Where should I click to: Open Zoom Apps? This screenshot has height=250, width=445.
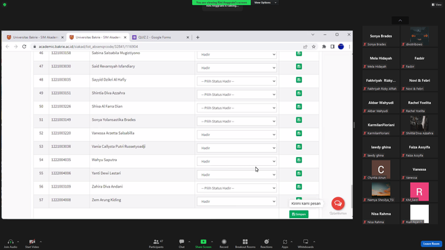coord(285,243)
